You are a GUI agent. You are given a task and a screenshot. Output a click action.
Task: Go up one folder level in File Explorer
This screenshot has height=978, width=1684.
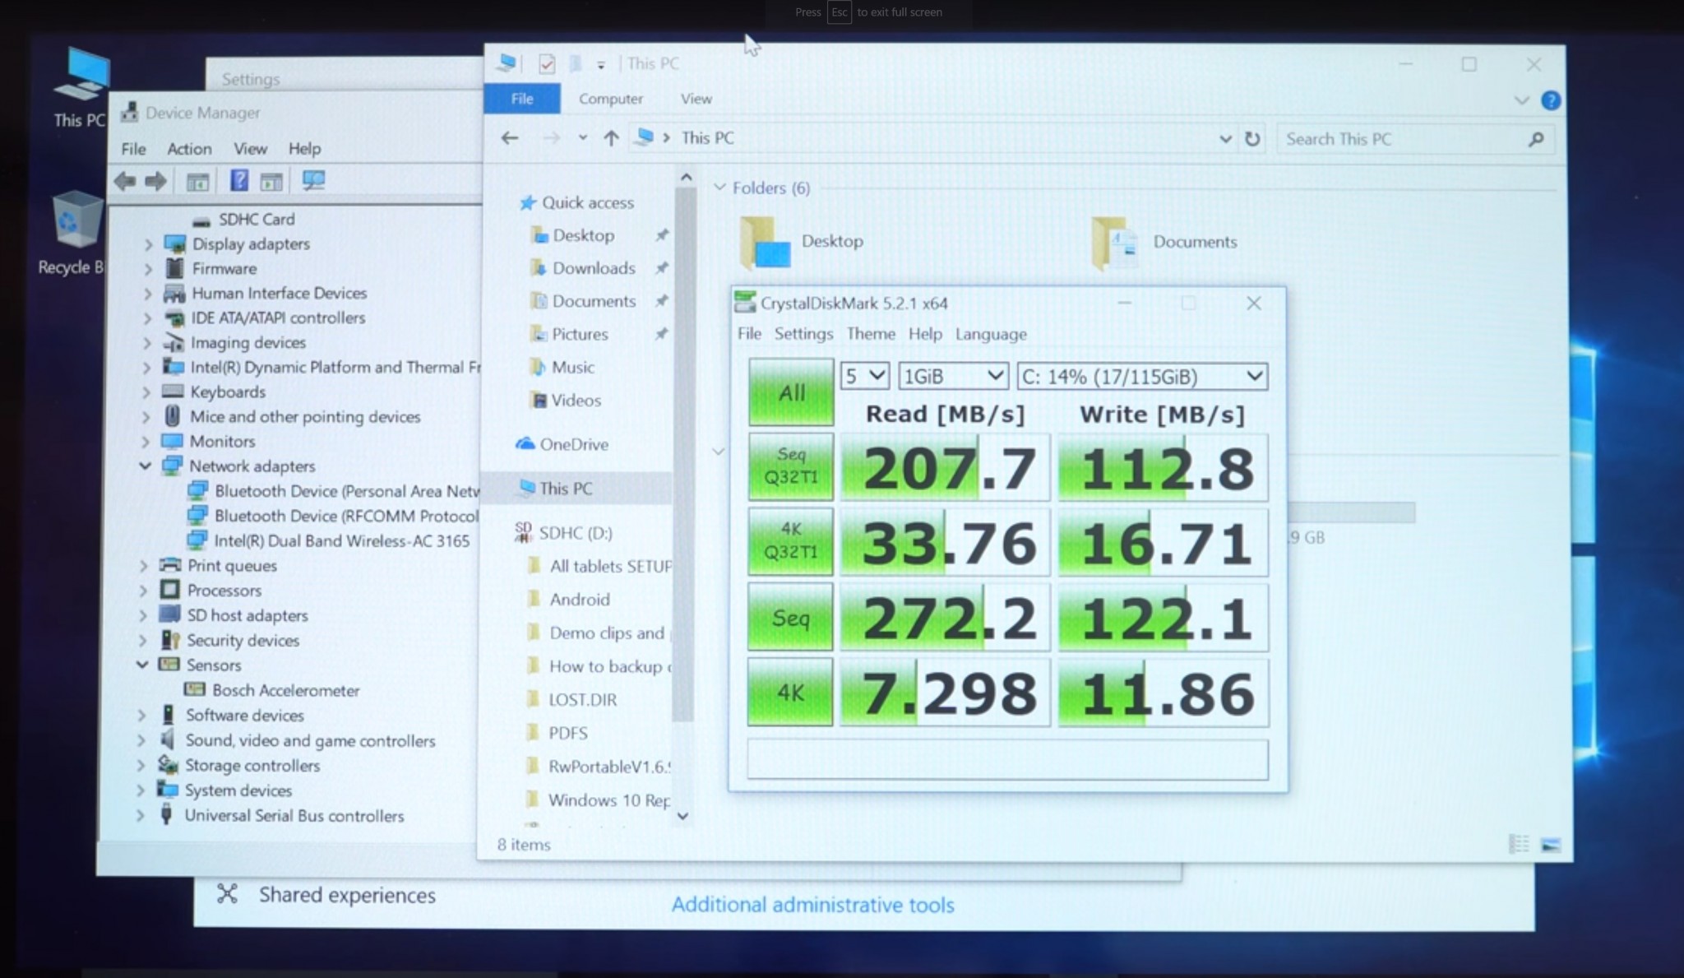coord(611,138)
